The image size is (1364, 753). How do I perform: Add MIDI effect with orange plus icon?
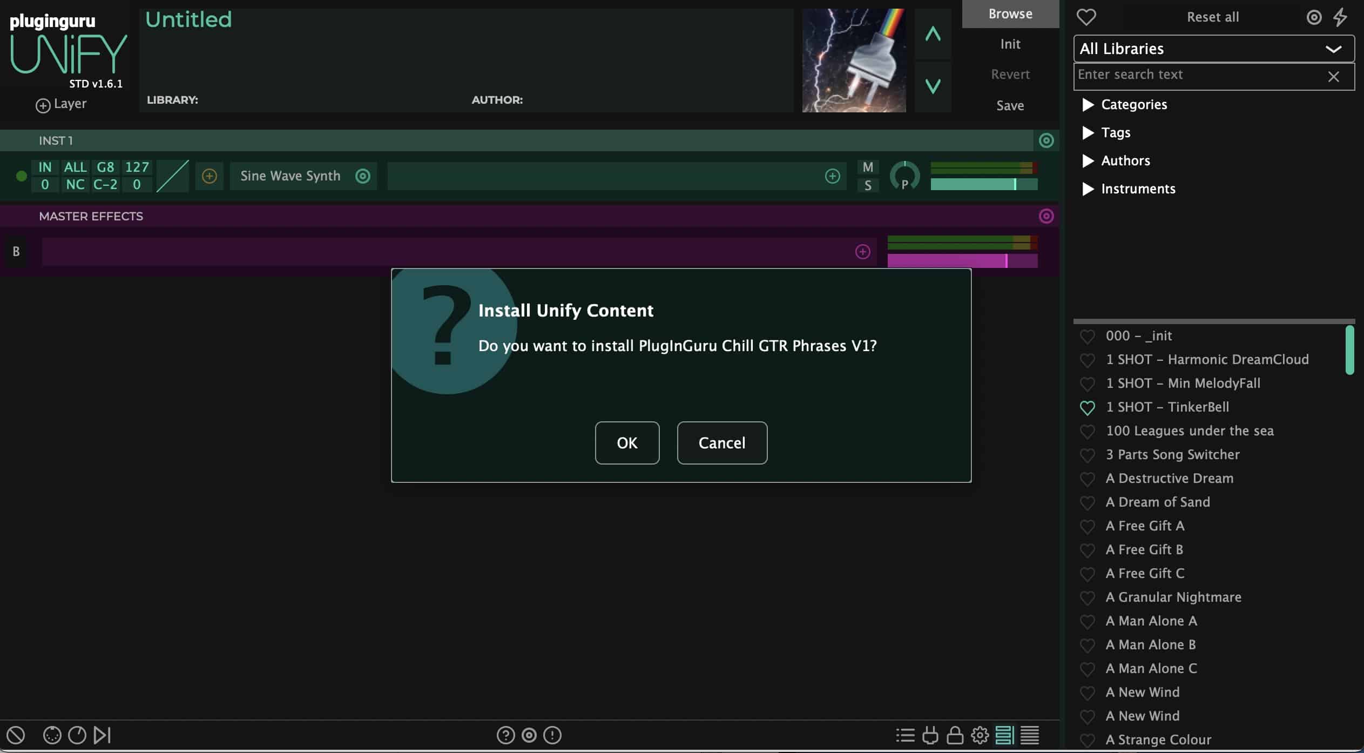[210, 176]
